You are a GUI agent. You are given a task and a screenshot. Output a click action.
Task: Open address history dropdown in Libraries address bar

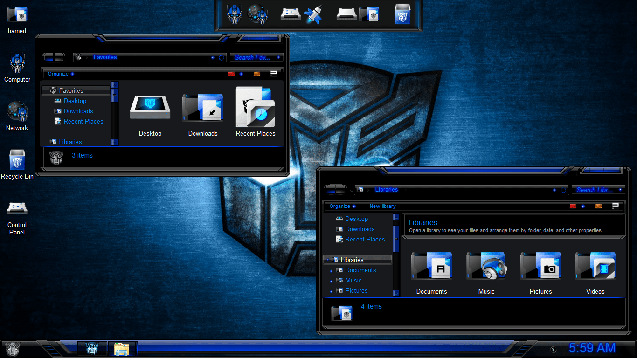(554, 190)
